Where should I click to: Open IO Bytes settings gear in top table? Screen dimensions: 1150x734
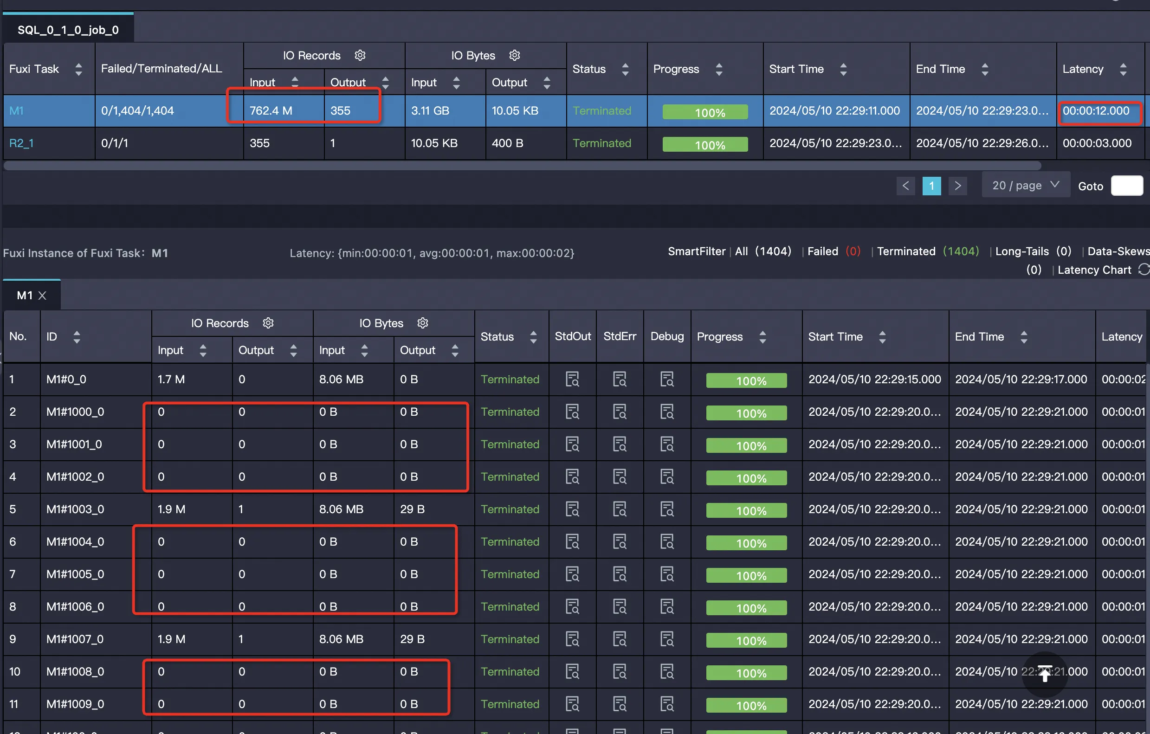[x=514, y=55]
